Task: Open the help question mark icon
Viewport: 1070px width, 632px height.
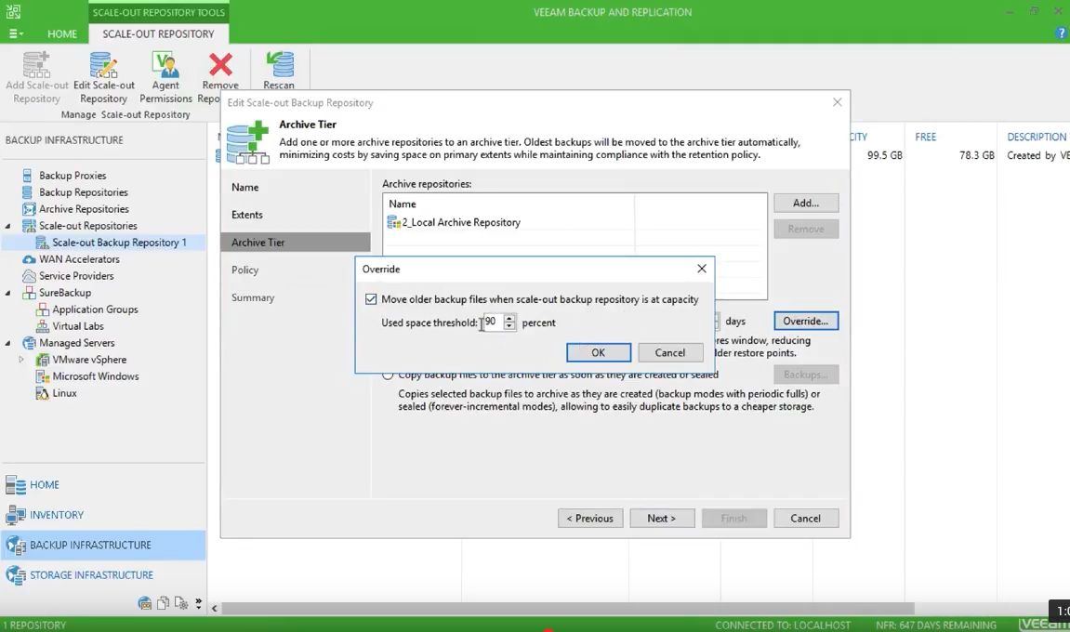Action: click(1061, 33)
